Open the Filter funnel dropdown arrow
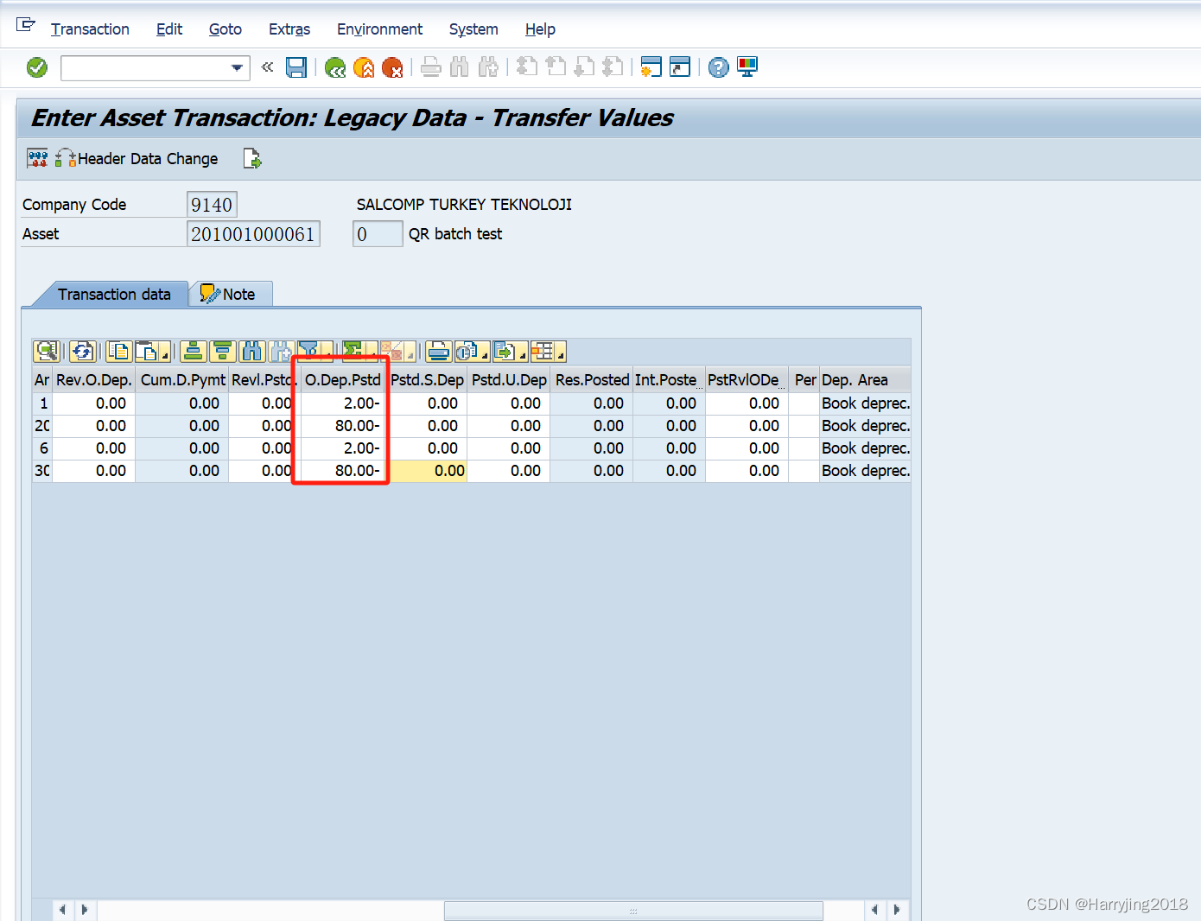 [327, 354]
